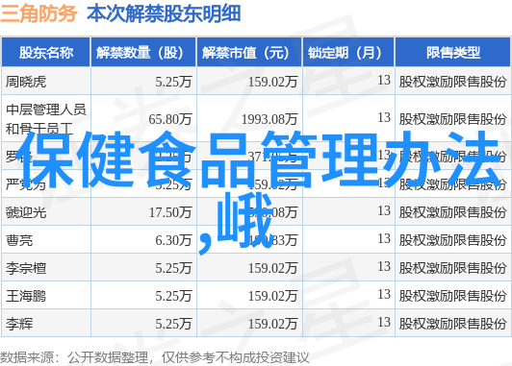Select shareholder name 王海鹏
Image resolution: width=512 pixels, height=366 pixels.
pyautogui.click(x=26, y=296)
